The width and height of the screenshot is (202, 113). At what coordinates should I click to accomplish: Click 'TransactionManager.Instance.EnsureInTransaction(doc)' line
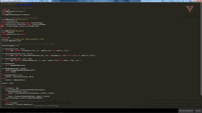(25, 90)
